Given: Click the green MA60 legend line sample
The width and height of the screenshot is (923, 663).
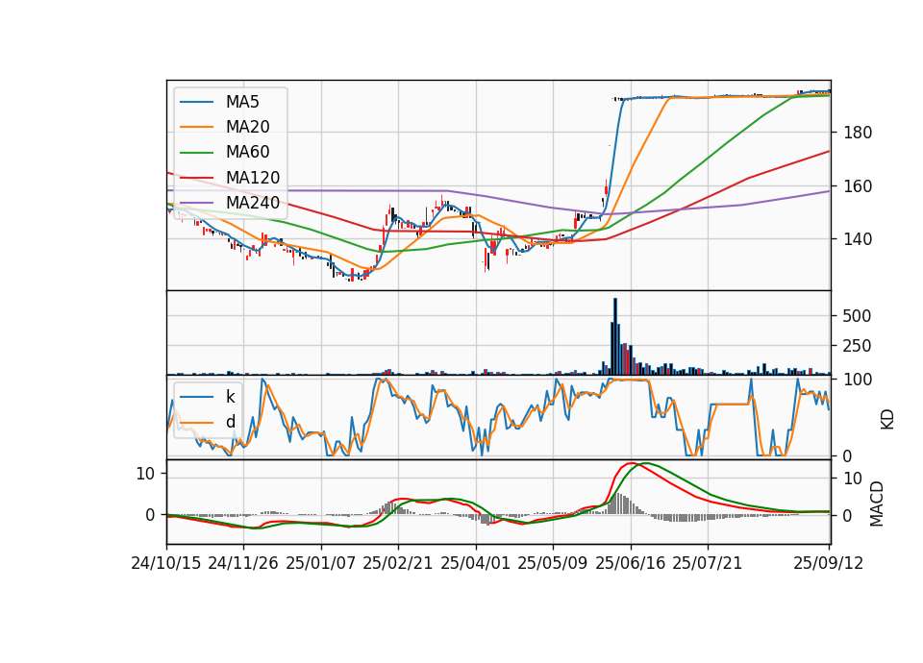Looking at the screenshot, I should coord(196,153).
